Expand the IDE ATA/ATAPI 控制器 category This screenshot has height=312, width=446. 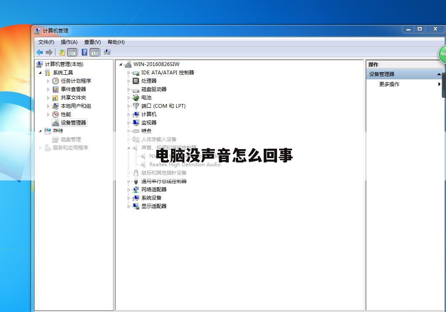[x=129, y=73]
